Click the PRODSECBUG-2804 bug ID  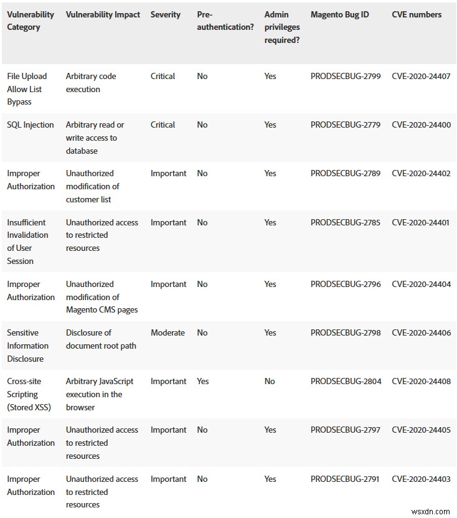[345, 381]
